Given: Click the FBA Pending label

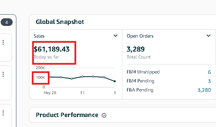Looking at the screenshot, I should (x=140, y=90).
